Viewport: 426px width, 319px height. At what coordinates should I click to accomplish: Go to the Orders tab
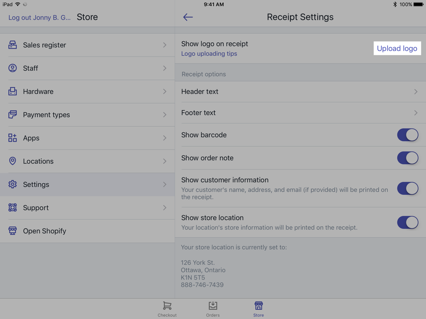[x=213, y=309]
